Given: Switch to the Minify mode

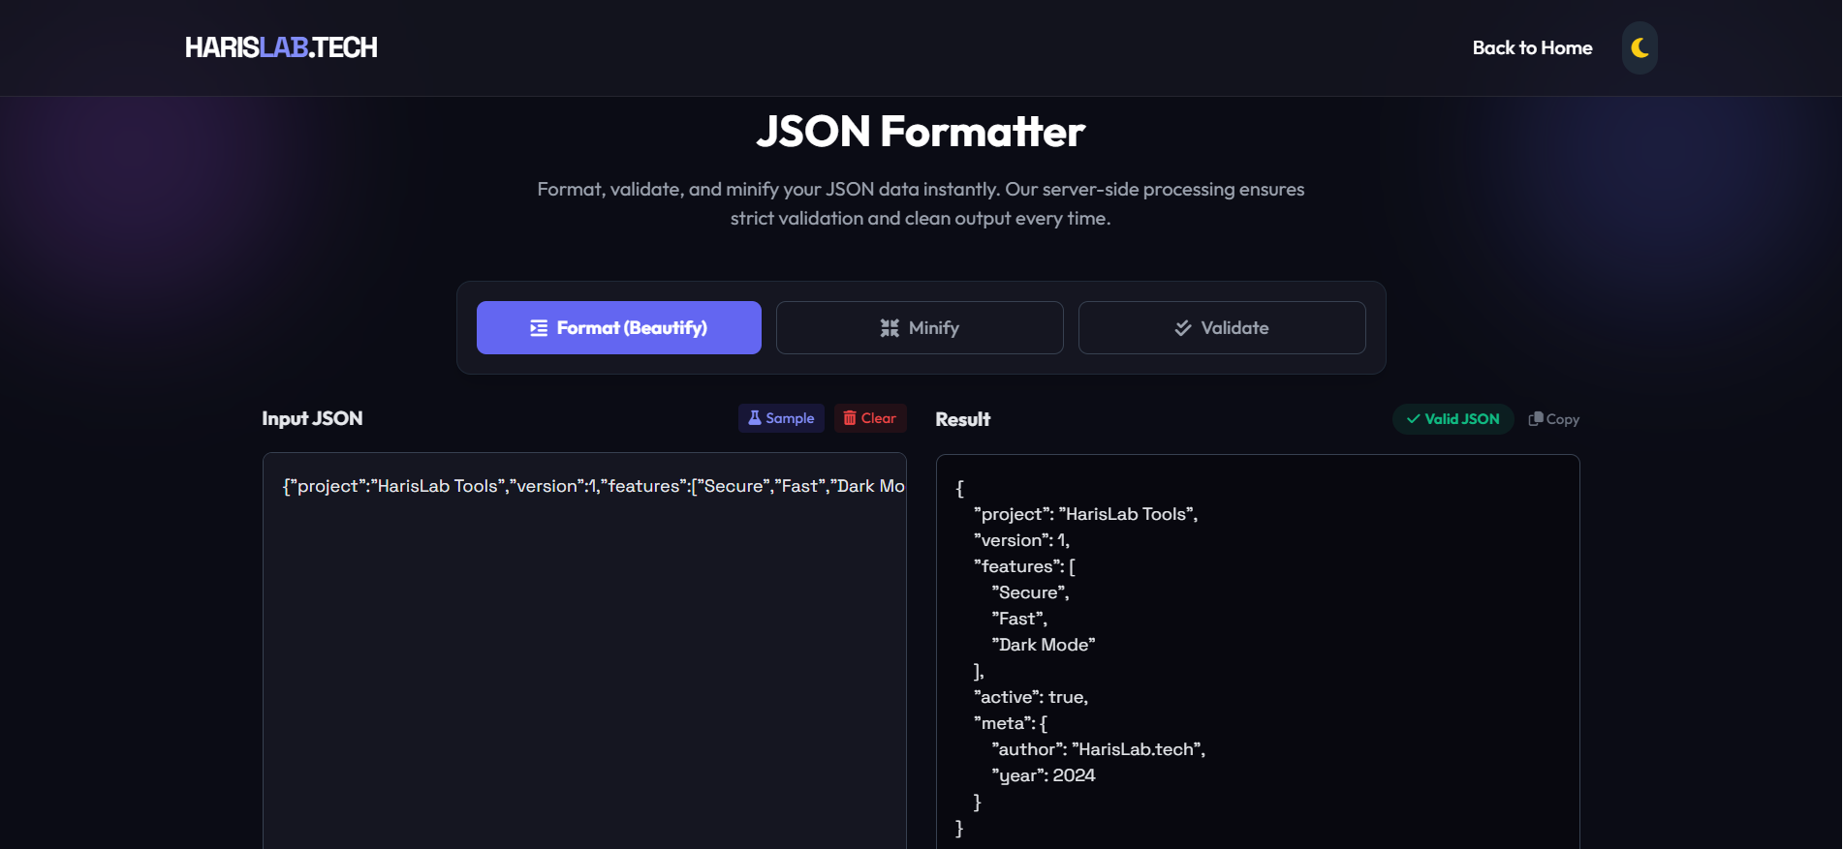Looking at the screenshot, I should (920, 328).
